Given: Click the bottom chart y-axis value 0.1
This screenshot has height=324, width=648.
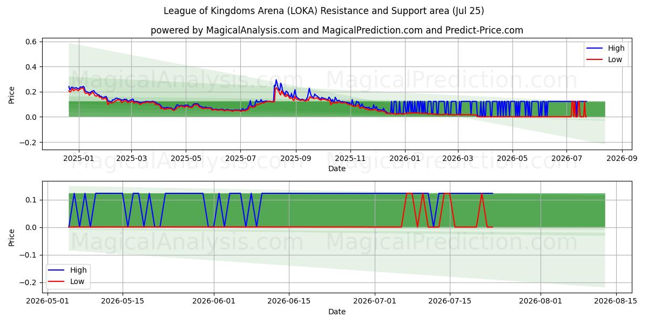Looking at the screenshot, I should 31,200.
